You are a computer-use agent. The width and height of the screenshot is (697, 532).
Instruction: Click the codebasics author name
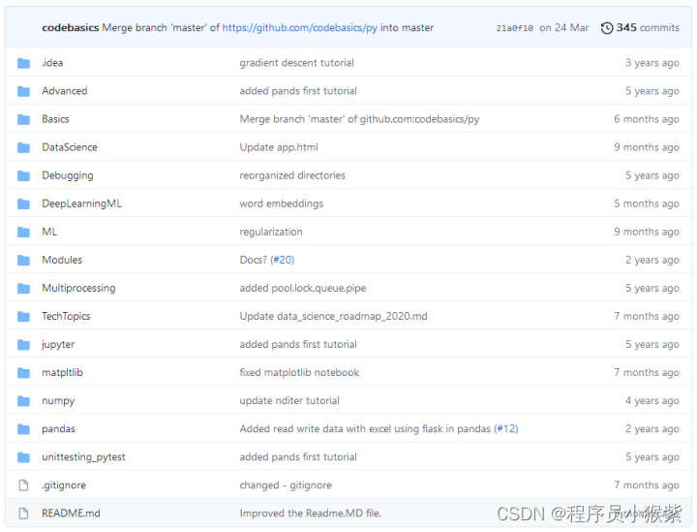pyautogui.click(x=71, y=27)
